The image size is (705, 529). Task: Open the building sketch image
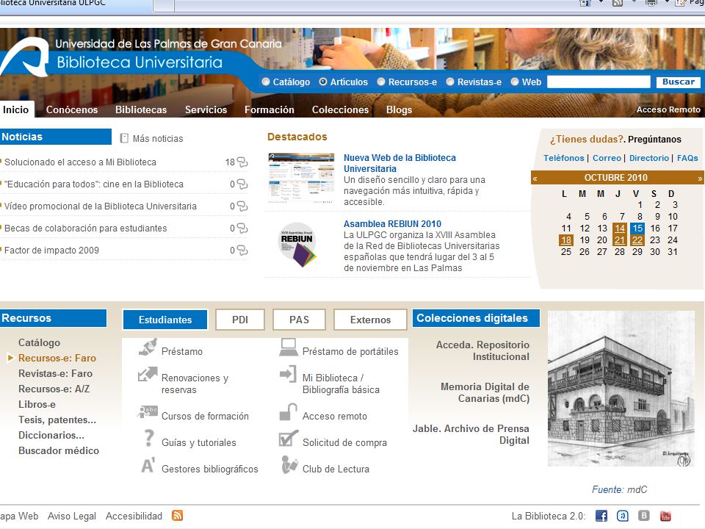(x=621, y=389)
